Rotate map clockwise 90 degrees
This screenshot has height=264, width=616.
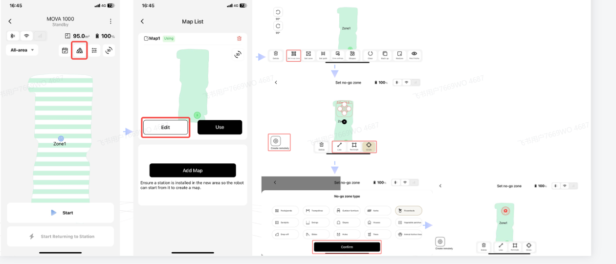(278, 25)
